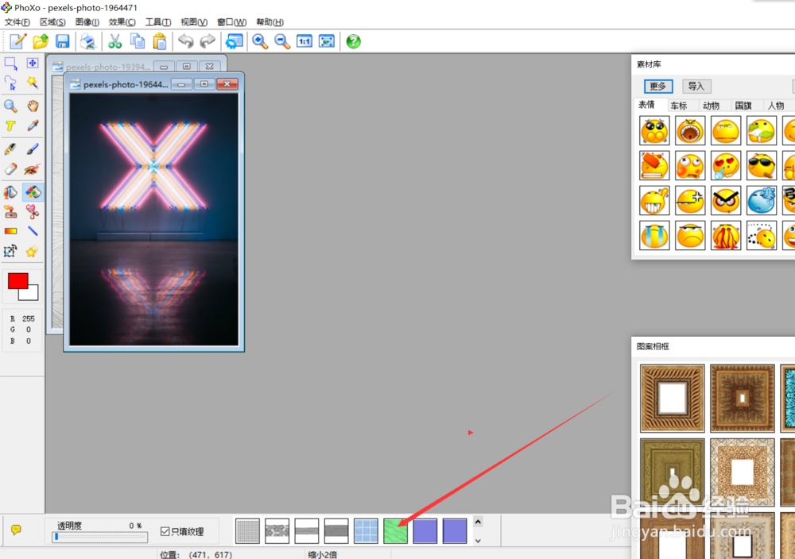Select the gradient fill tool
The height and width of the screenshot is (559, 795).
[x=10, y=231]
